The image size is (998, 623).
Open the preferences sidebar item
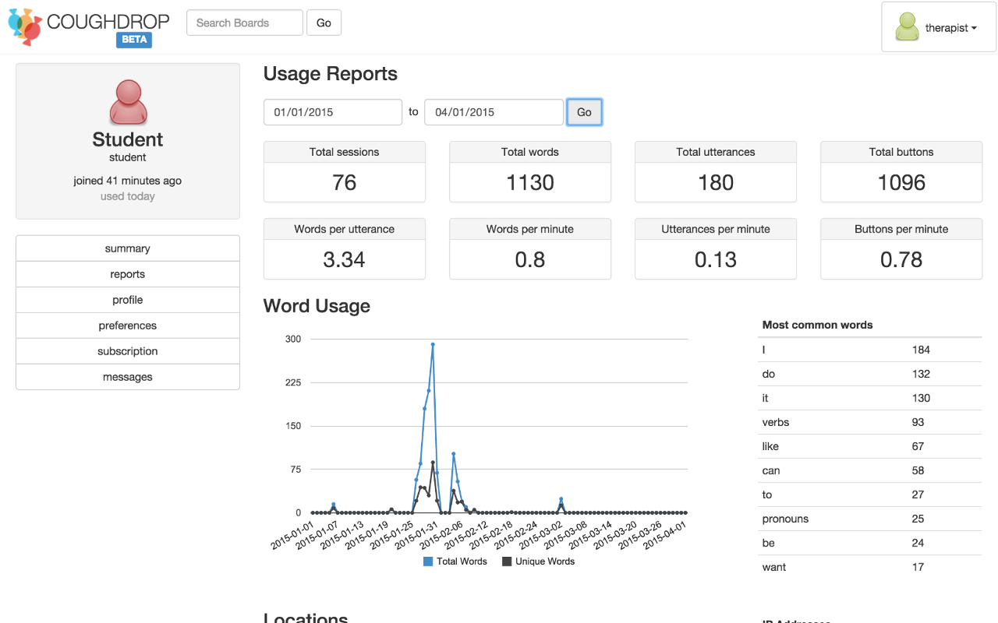[128, 326]
